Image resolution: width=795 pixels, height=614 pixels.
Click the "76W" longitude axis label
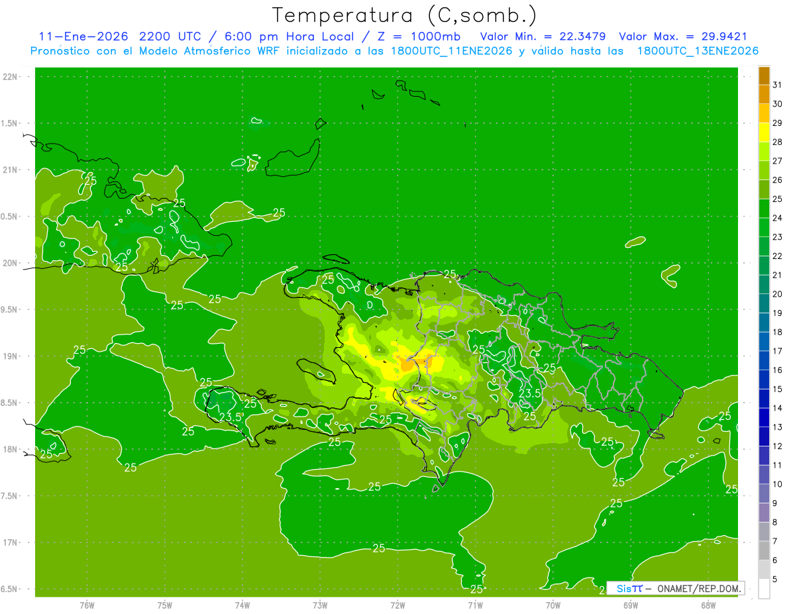[x=87, y=605]
